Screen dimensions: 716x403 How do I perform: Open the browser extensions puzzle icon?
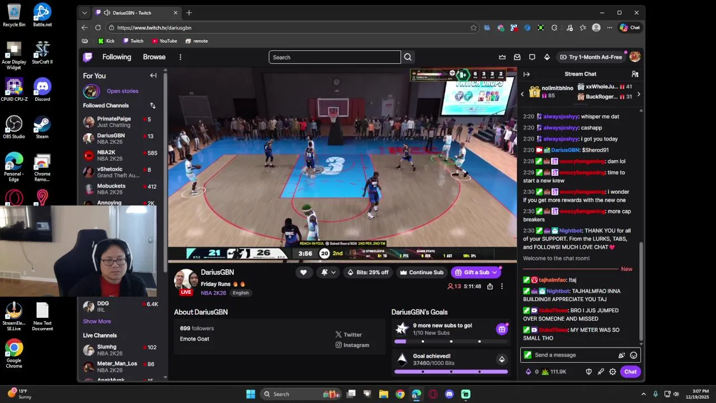pos(554,27)
